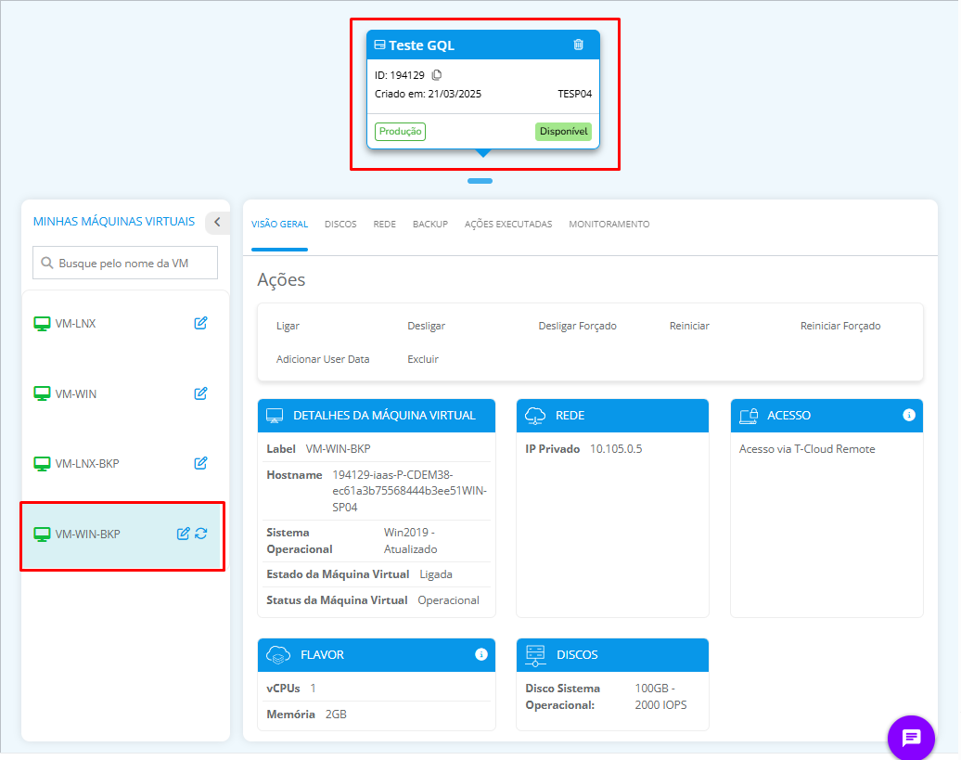The height and width of the screenshot is (760, 961).
Task: Open the Visão Geral tab
Action: click(x=279, y=225)
